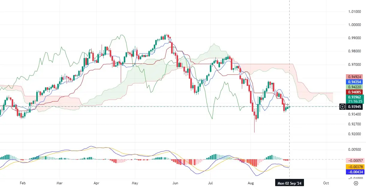
Task: Click the -0.00057 MACD histogram value label
Action: click(355, 160)
